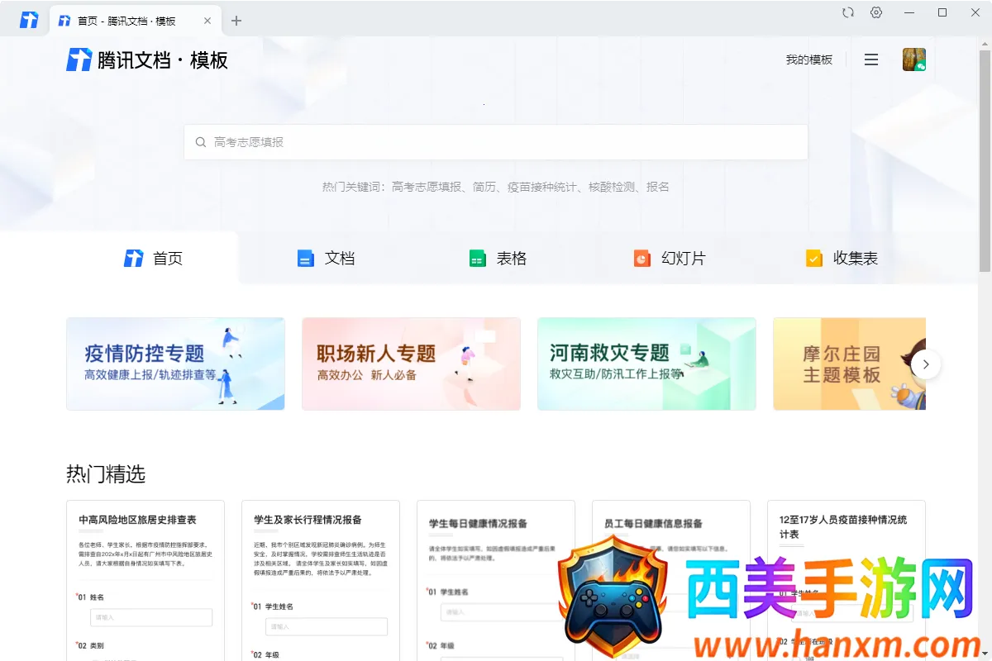Click the refresh icon in title bar

847,12
